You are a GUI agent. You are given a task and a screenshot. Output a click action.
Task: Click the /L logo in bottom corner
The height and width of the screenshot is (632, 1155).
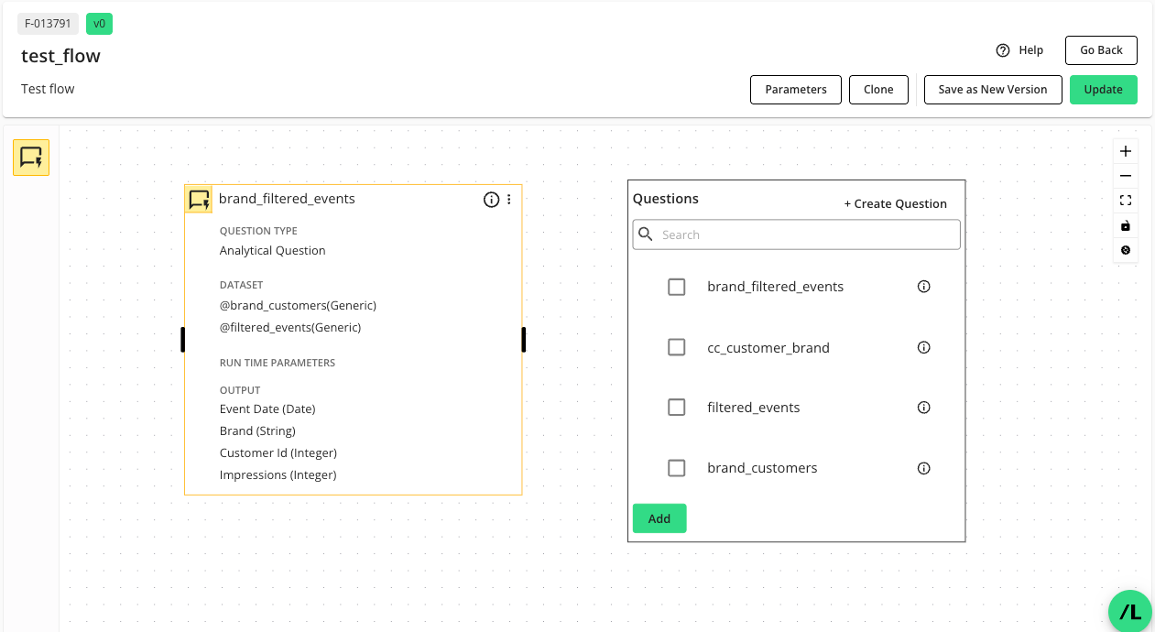tap(1129, 611)
